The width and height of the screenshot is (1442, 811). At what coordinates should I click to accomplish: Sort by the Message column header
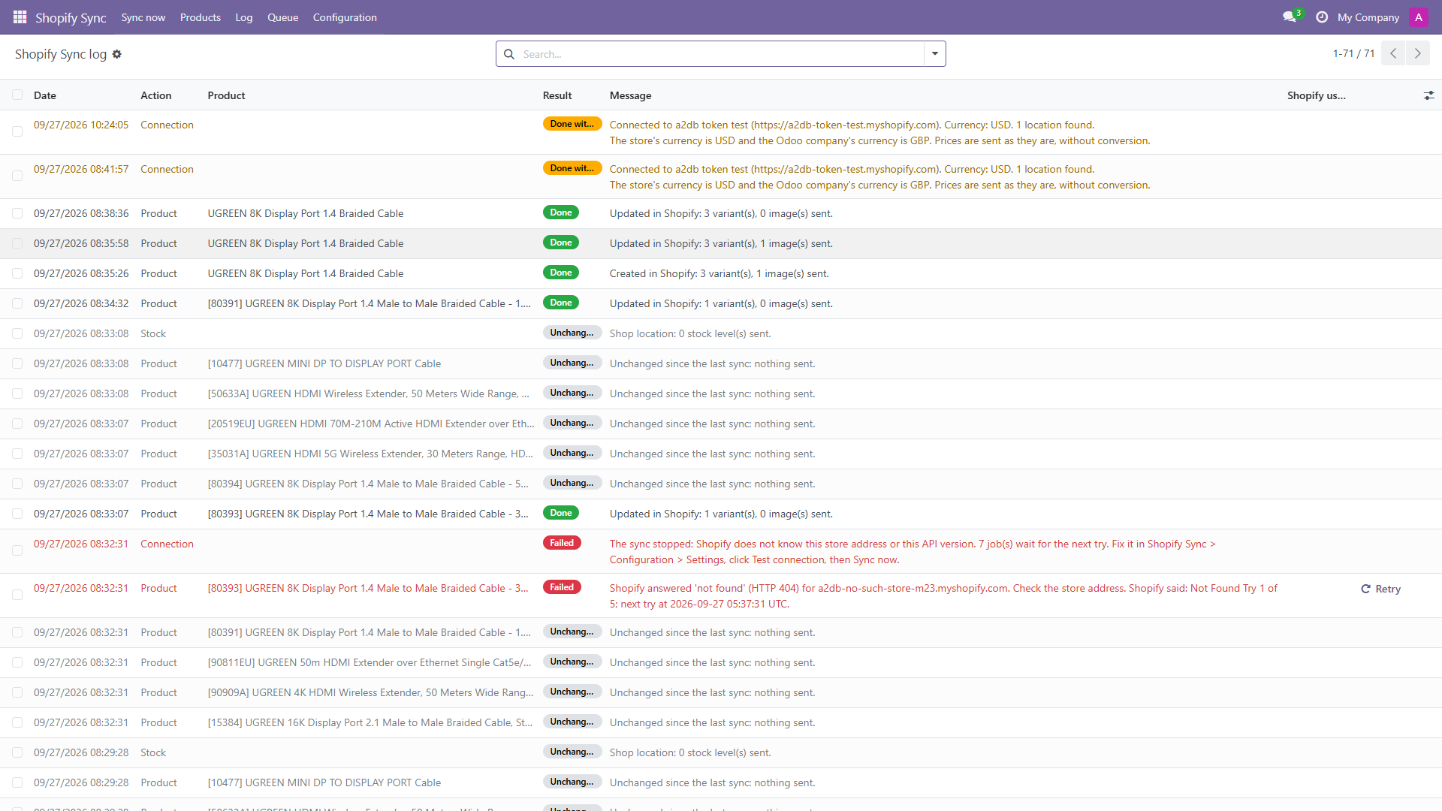630,95
